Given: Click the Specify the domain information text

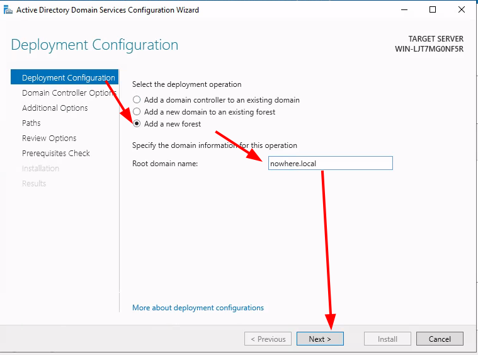Looking at the screenshot, I should pyautogui.click(x=215, y=145).
